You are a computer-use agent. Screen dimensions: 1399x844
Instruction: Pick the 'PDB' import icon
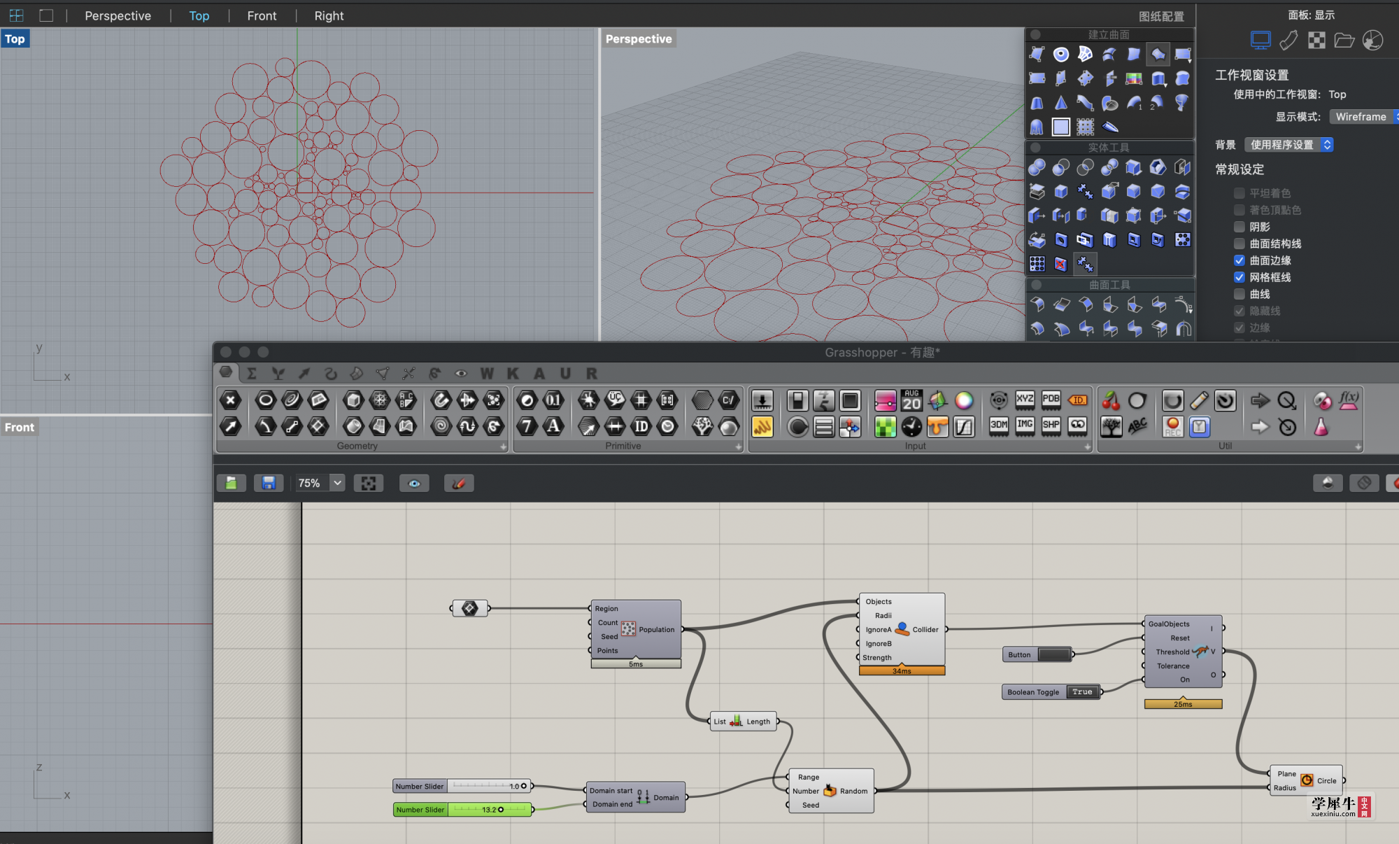[x=1051, y=400]
